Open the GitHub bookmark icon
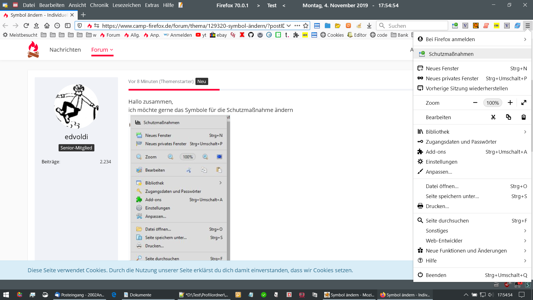 tap(251, 35)
